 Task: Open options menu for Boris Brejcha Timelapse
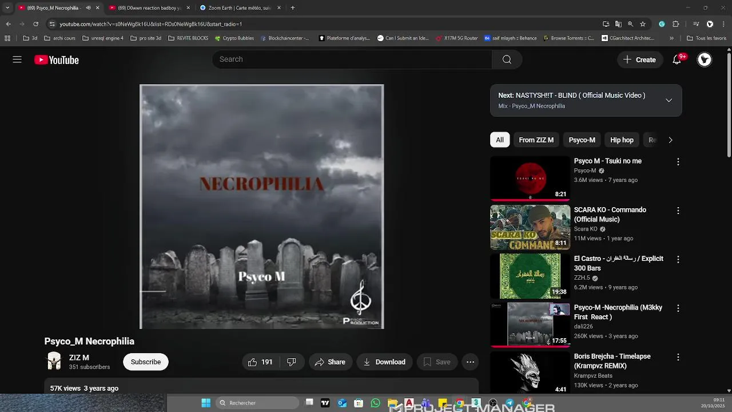pyautogui.click(x=678, y=357)
